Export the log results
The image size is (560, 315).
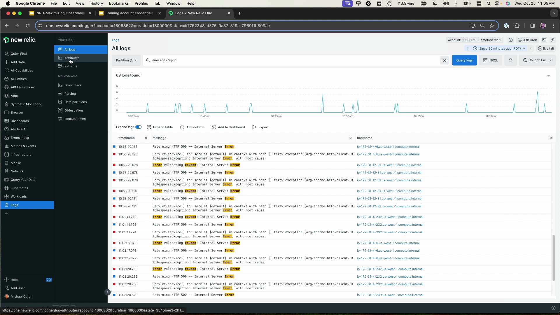(260, 127)
